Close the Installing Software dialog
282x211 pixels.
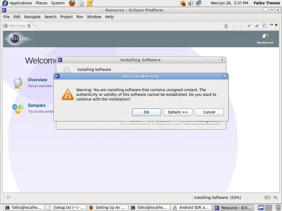tap(222, 60)
